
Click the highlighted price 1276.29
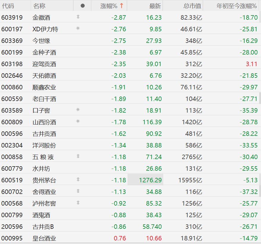click(x=150, y=180)
